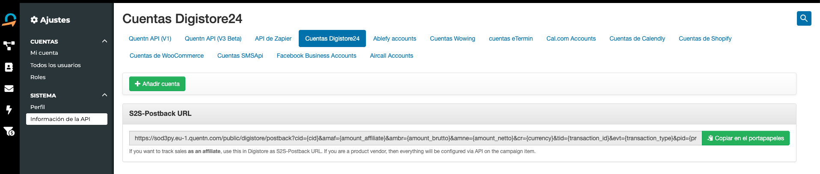Screen dimensions: 820x174
Task: Switch to the API de Zapier tab
Action: tap(273, 38)
